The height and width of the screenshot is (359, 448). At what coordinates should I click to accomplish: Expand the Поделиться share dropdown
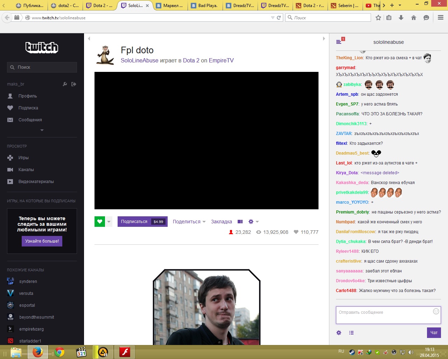click(189, 222)
